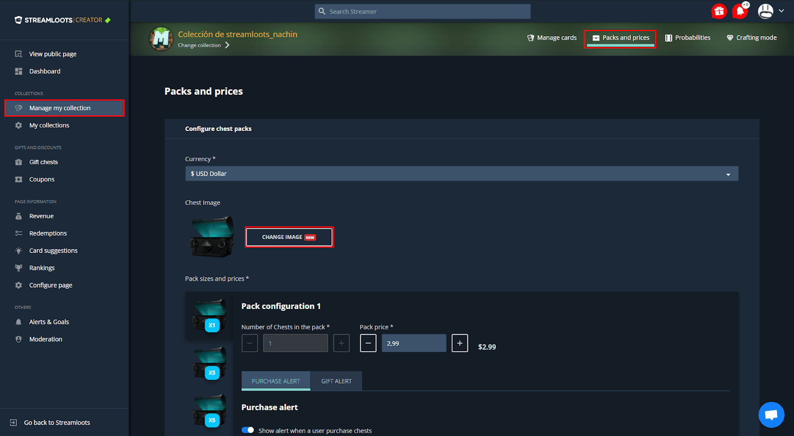Click the disabled chest count plus button

tap(341, 343)
